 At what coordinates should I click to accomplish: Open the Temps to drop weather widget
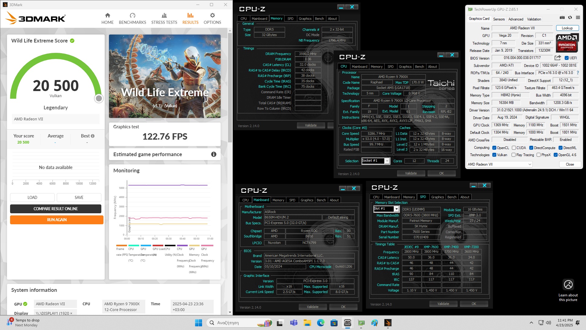(x=24, y=323)
